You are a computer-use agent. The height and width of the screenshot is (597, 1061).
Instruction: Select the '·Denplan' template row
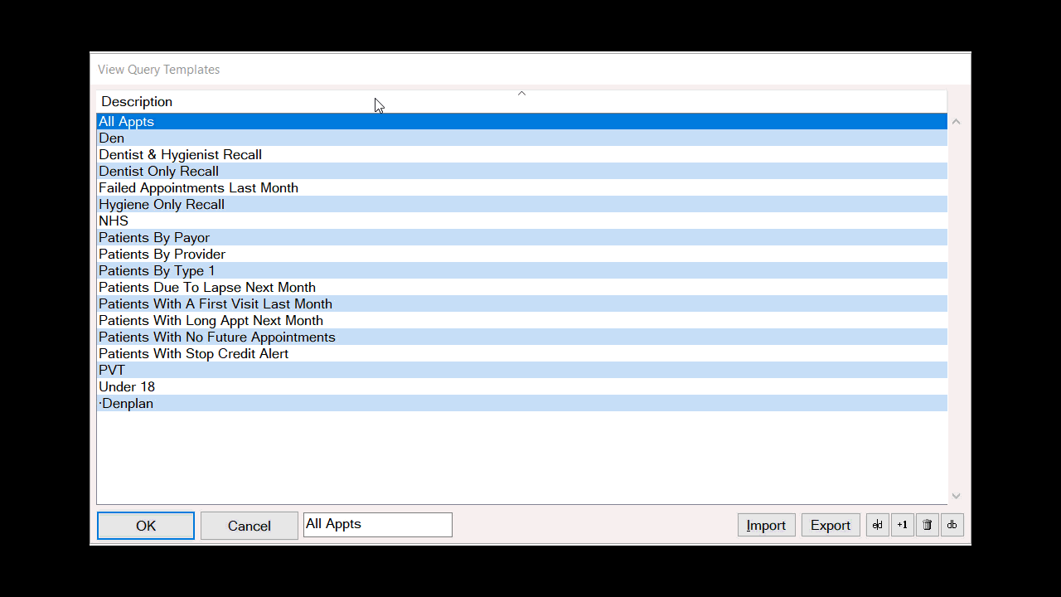click(x=521, y=404)
